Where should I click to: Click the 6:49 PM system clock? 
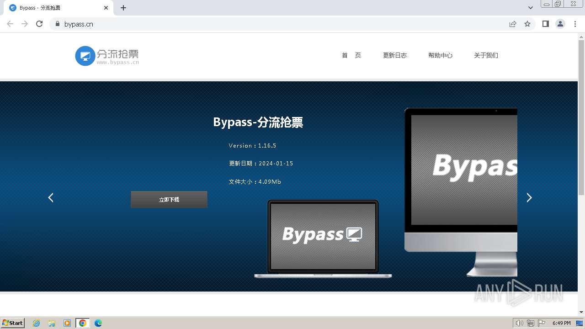[x=561, y=323]
